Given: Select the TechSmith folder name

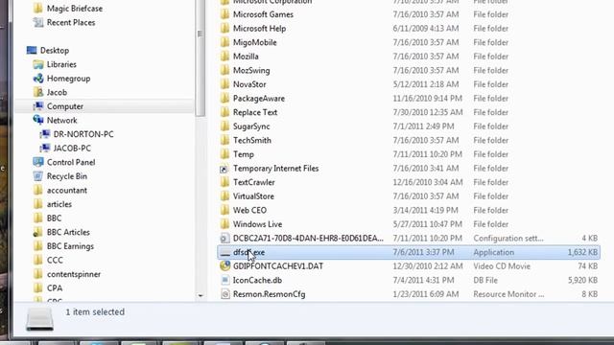Looking at the screenshot, I should [252, 141].
